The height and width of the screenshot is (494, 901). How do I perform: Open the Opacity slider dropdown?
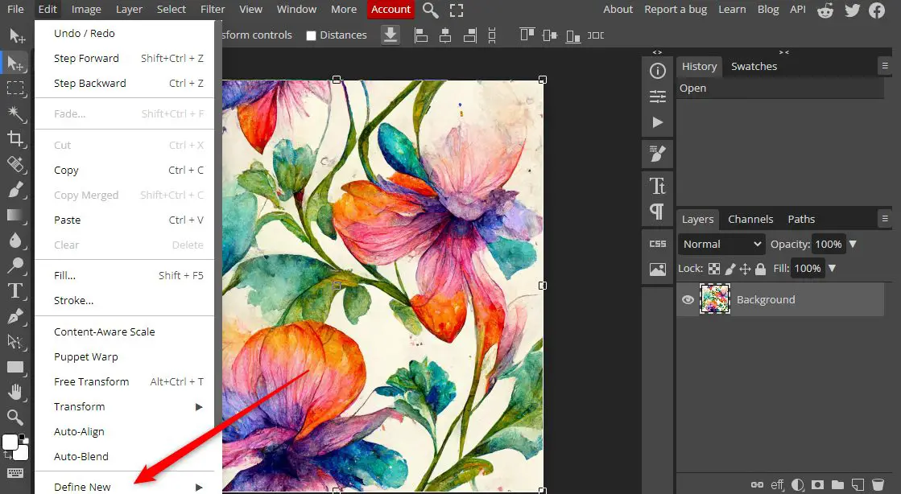852,244
